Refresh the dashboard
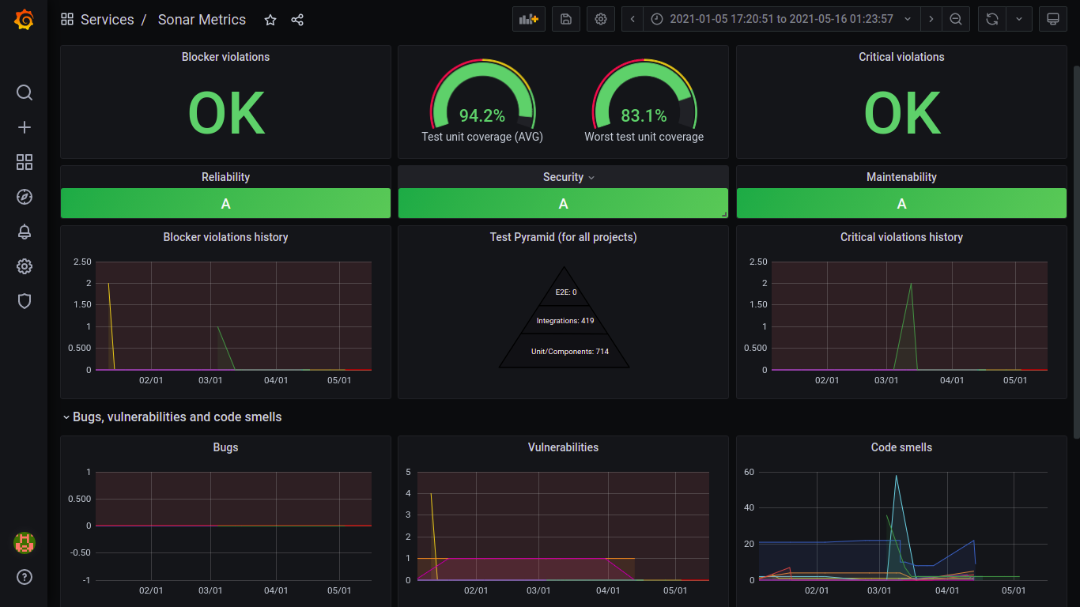Image resolution: width=1080 pixels, height=607 pixels. click(x=991, y=19)
